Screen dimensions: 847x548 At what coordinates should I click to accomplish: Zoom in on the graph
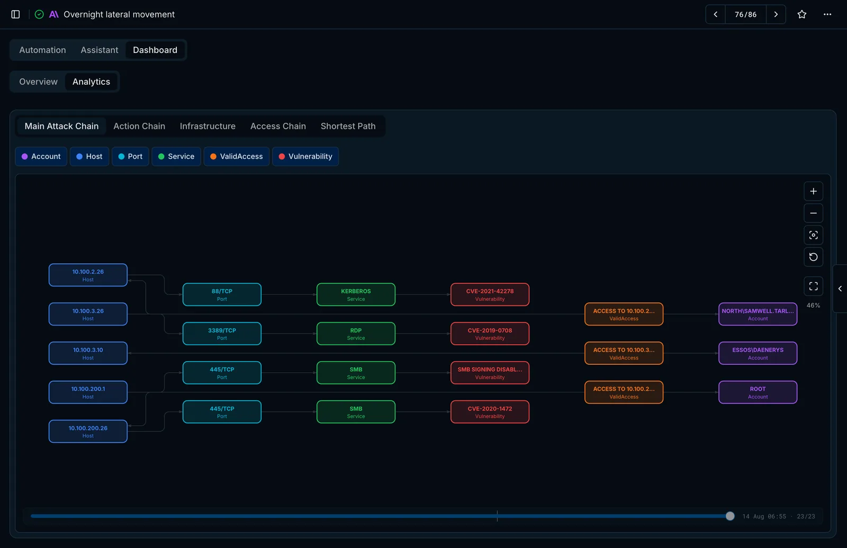coord(814,191)
